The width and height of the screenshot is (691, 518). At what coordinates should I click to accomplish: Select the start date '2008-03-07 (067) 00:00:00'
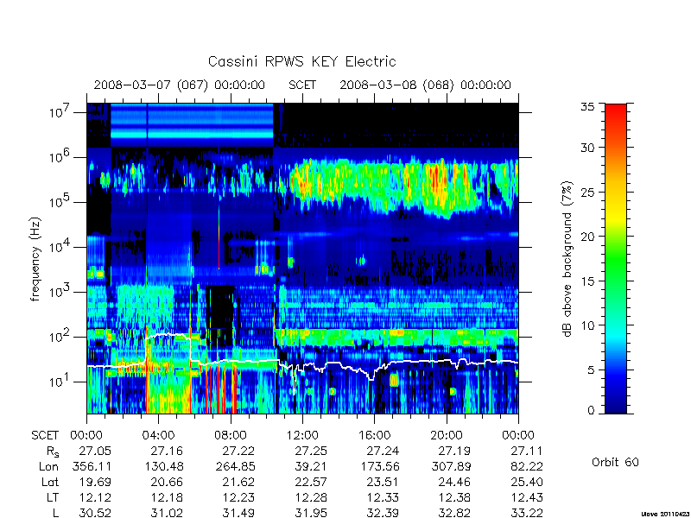click(180, 85)
